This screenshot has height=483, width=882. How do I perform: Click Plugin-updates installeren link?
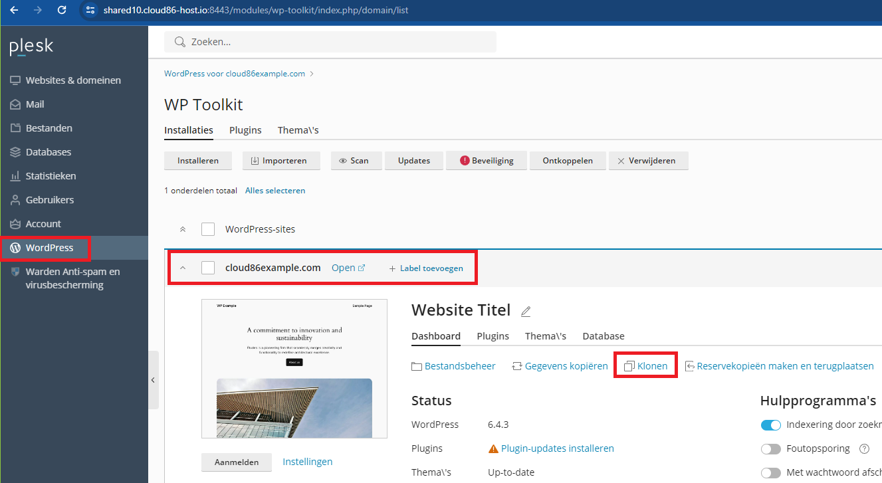click(x=558, y=448)
